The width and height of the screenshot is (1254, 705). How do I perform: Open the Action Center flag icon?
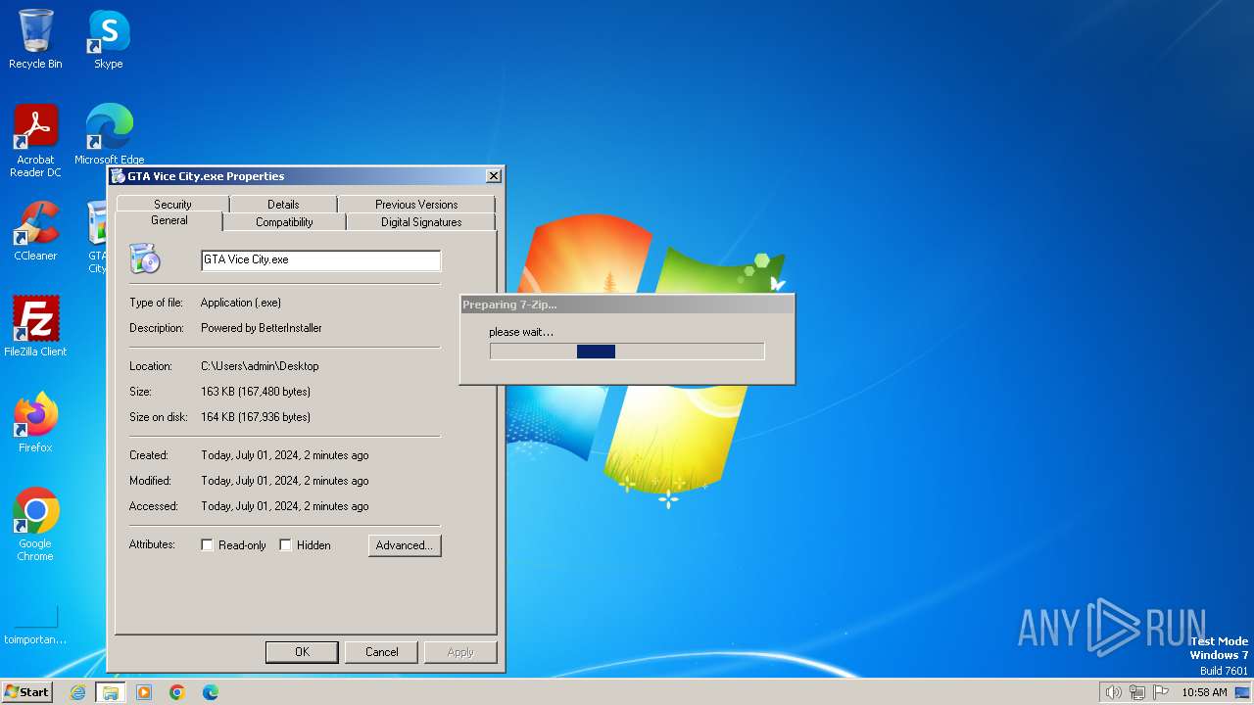(1161, 692)
